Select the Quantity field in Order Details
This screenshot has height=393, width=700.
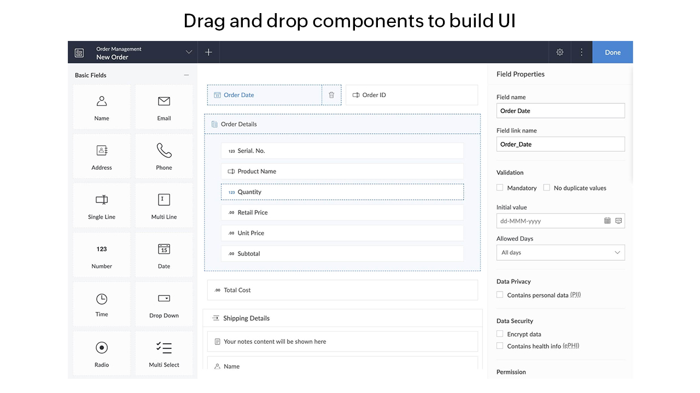click(x=342, y=192)
